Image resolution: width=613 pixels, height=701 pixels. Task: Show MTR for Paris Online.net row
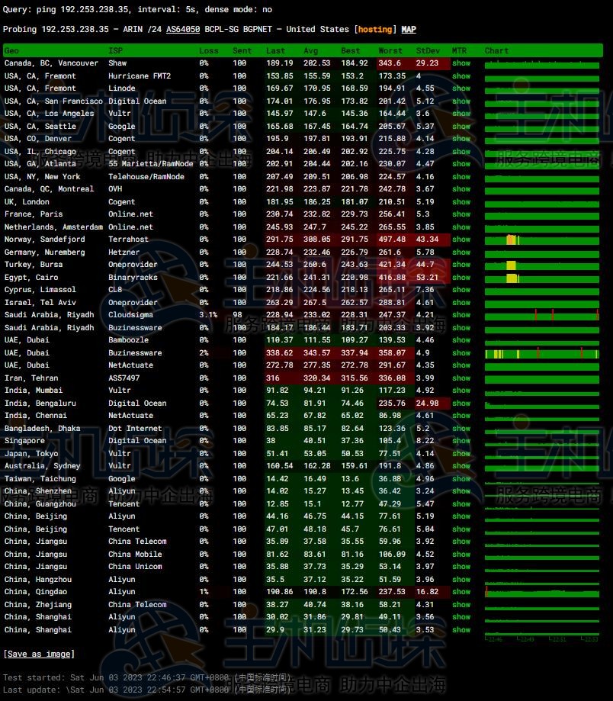tap(461, 214)
